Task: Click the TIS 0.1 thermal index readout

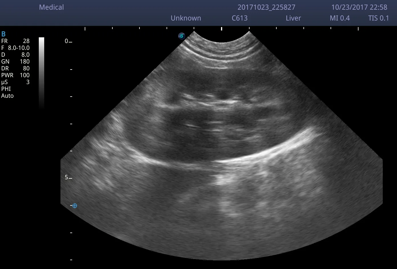Action: point(378,18)
